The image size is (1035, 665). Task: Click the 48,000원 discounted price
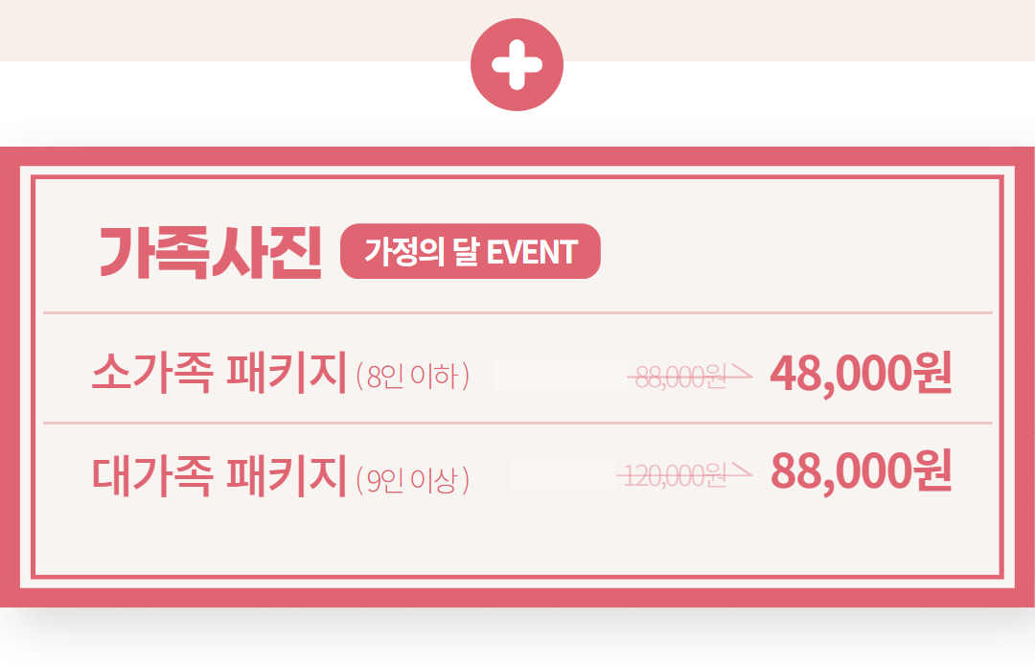861,374
